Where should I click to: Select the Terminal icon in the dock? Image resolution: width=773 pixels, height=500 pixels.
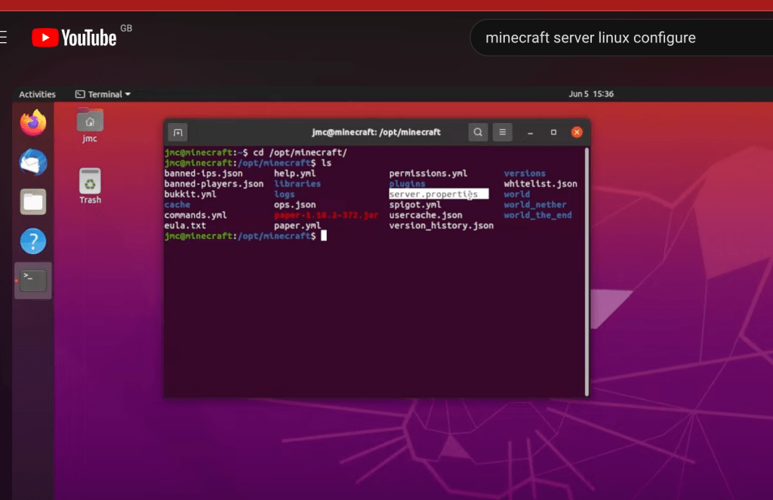coord(33,281)
